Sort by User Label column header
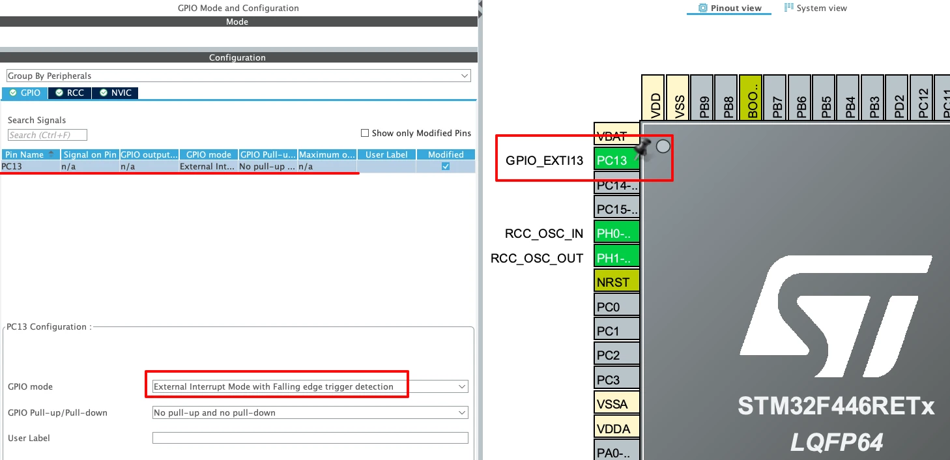This screenshot has width=950, height=460. click(x=386, y=154)
